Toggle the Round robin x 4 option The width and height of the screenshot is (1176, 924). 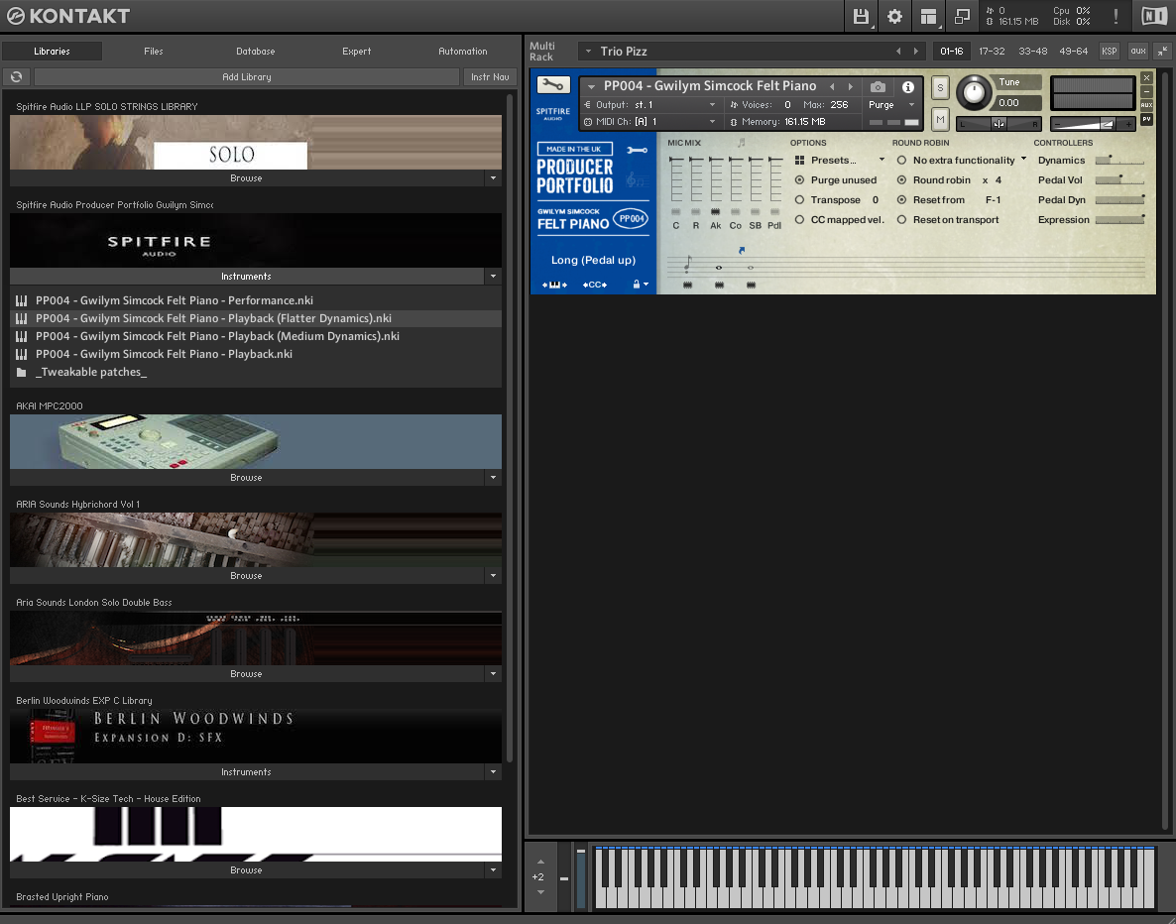point(901,180)
